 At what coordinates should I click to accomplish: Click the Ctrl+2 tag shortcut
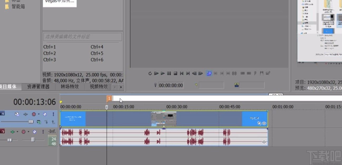(x=49, y=53)
